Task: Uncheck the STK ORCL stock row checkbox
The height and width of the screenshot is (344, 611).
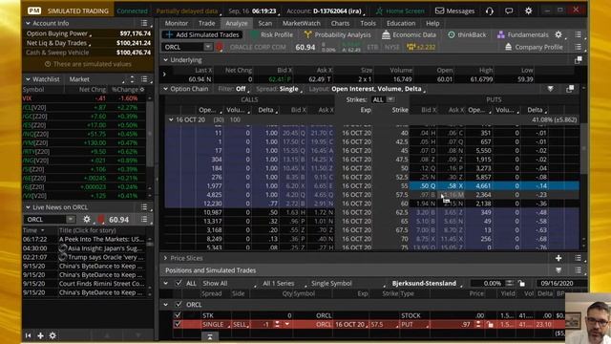Action: 178,315
